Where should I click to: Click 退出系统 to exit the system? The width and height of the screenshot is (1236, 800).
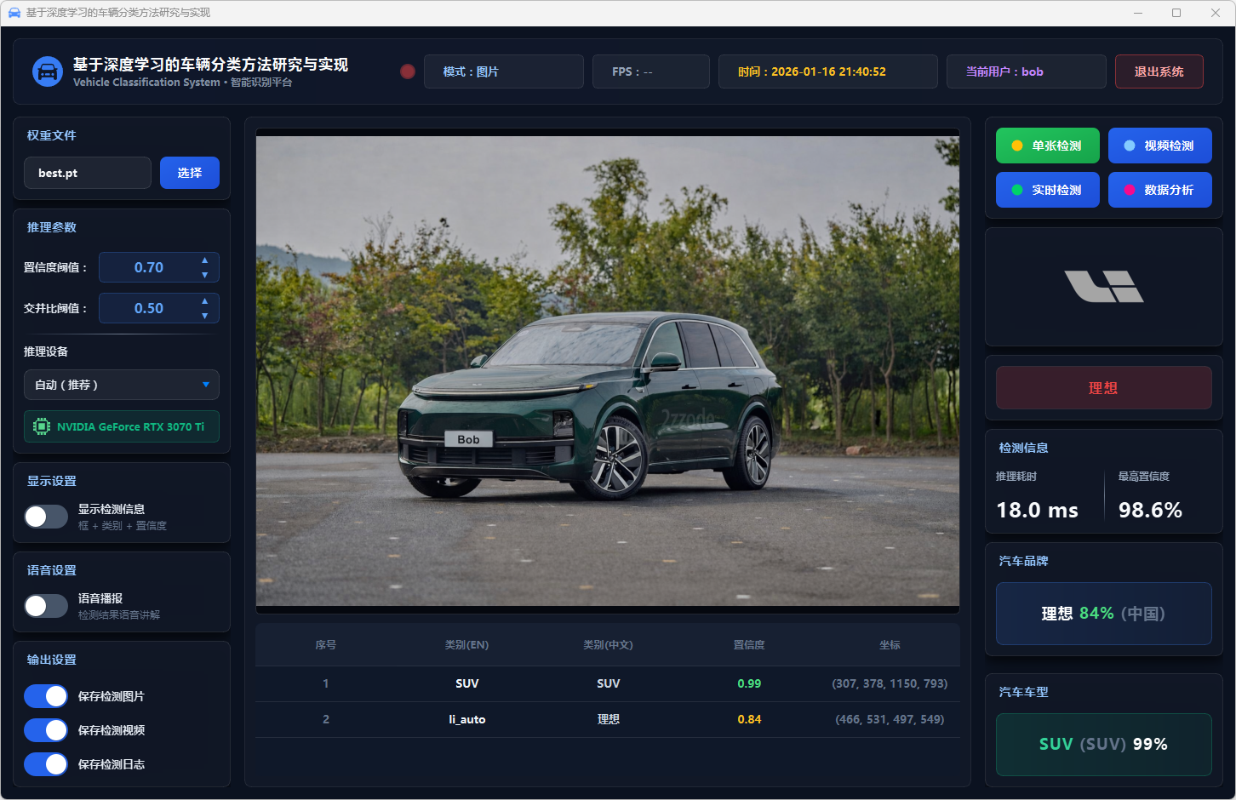[x=1159, y=71]
